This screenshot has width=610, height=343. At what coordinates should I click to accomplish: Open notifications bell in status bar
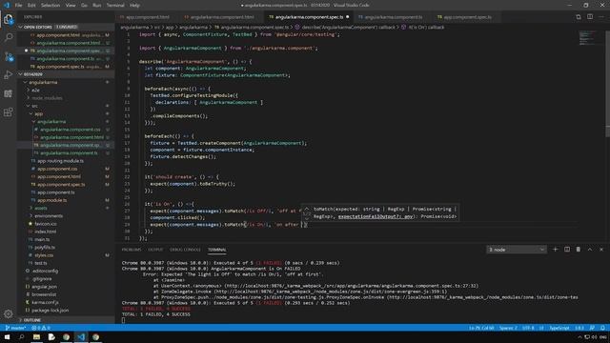pos(602,328)
